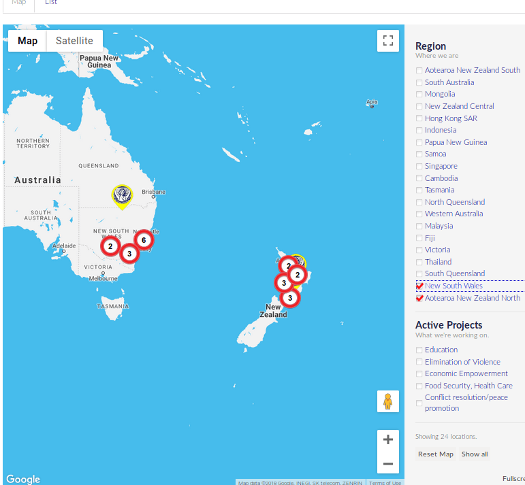Click the Fiji region label text

pos(430,238)
